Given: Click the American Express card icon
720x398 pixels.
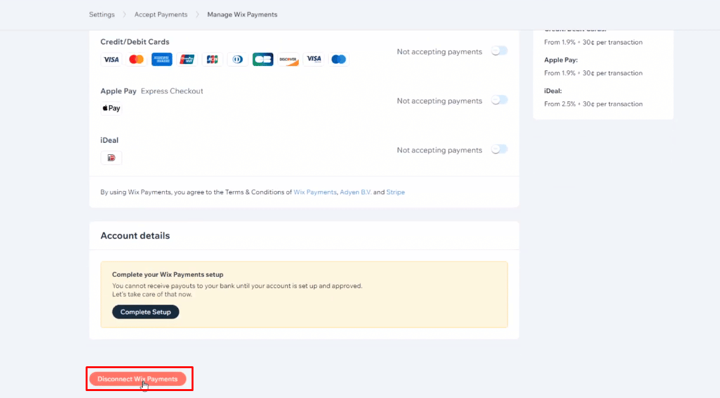Looking at the screenshot, I should point(162,59).
